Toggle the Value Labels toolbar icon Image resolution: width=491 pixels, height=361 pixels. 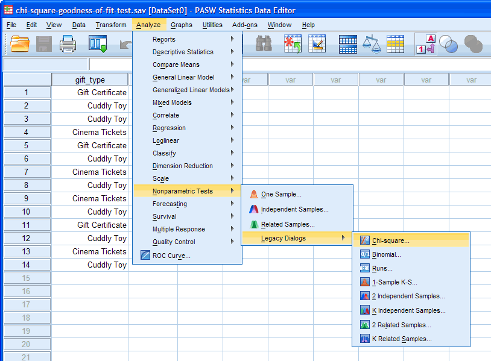pyautogui.click(x=426, y=44)
